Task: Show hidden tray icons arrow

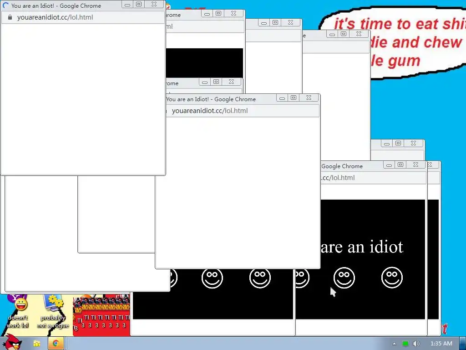Action: (394, 344)
